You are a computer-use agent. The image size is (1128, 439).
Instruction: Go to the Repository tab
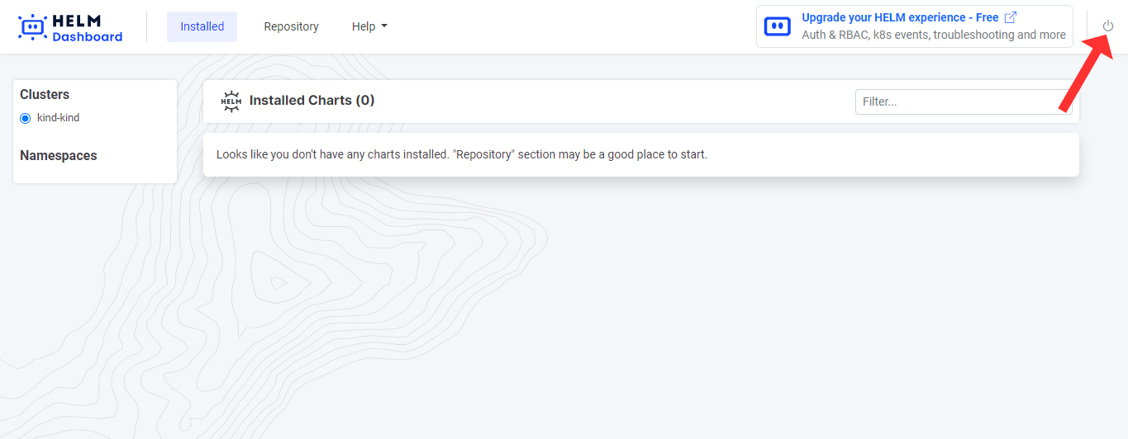click(291, 26)
